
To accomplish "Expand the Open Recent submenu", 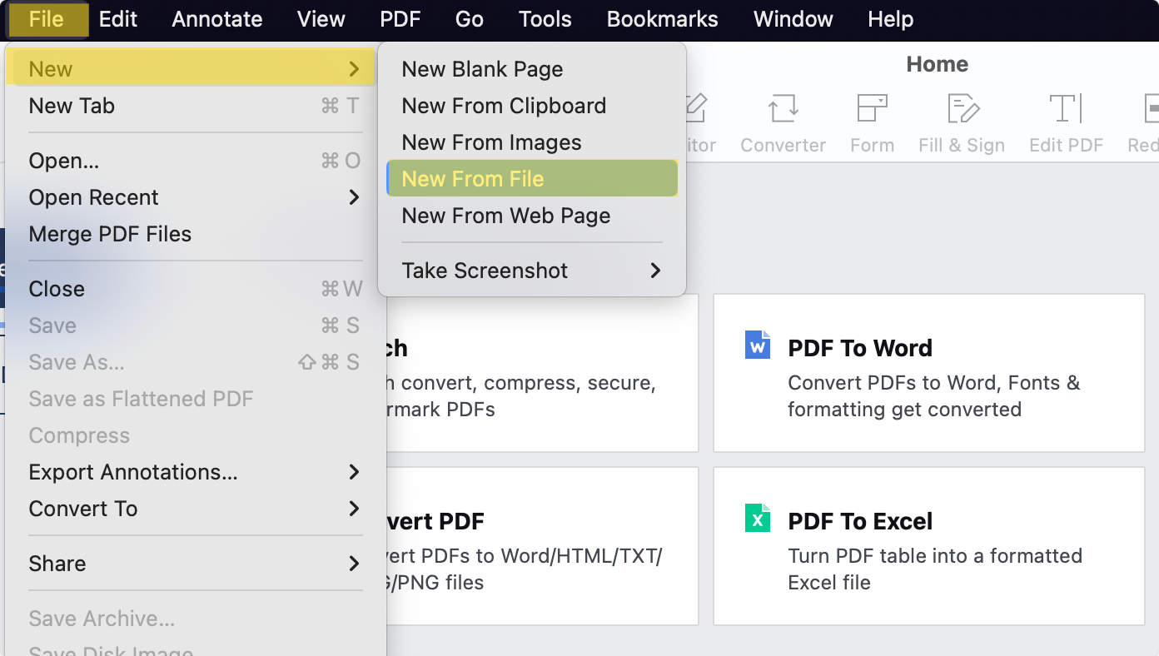I will click(196, 197).
